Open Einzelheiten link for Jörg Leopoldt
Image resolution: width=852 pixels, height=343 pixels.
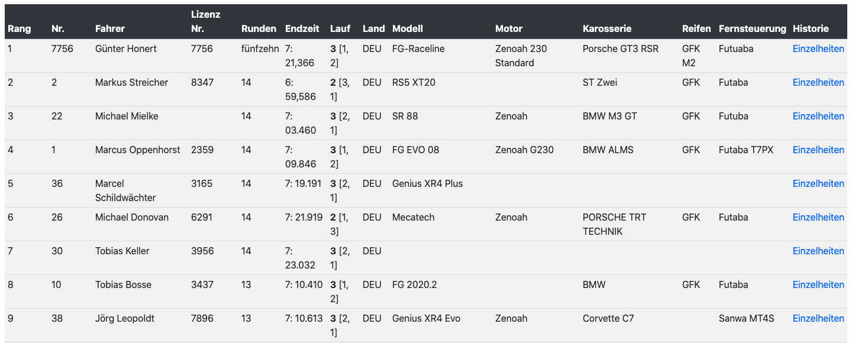(818, 319)
